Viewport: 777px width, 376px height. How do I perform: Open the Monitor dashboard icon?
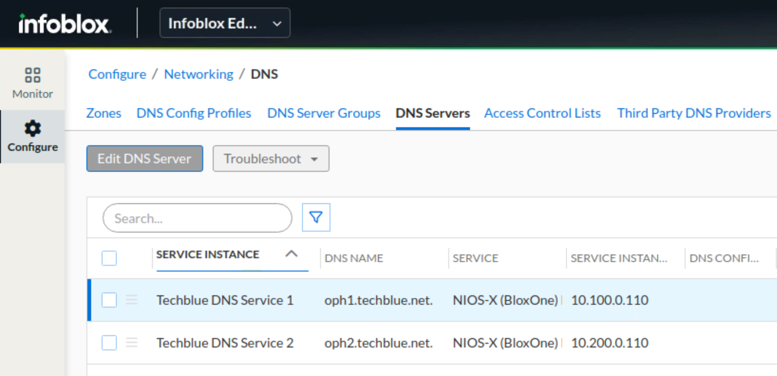[32, 75]
